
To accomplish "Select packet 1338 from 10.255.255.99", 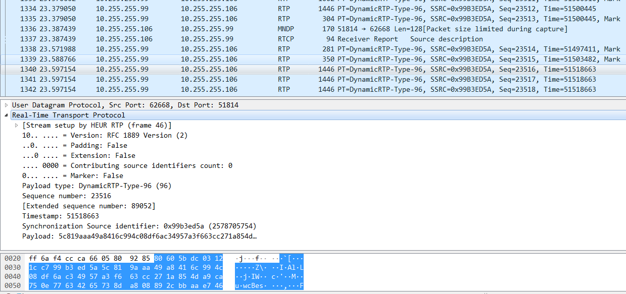I will [202, 49].
